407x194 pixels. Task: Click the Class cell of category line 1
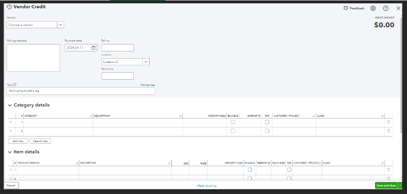coord(350,122)
